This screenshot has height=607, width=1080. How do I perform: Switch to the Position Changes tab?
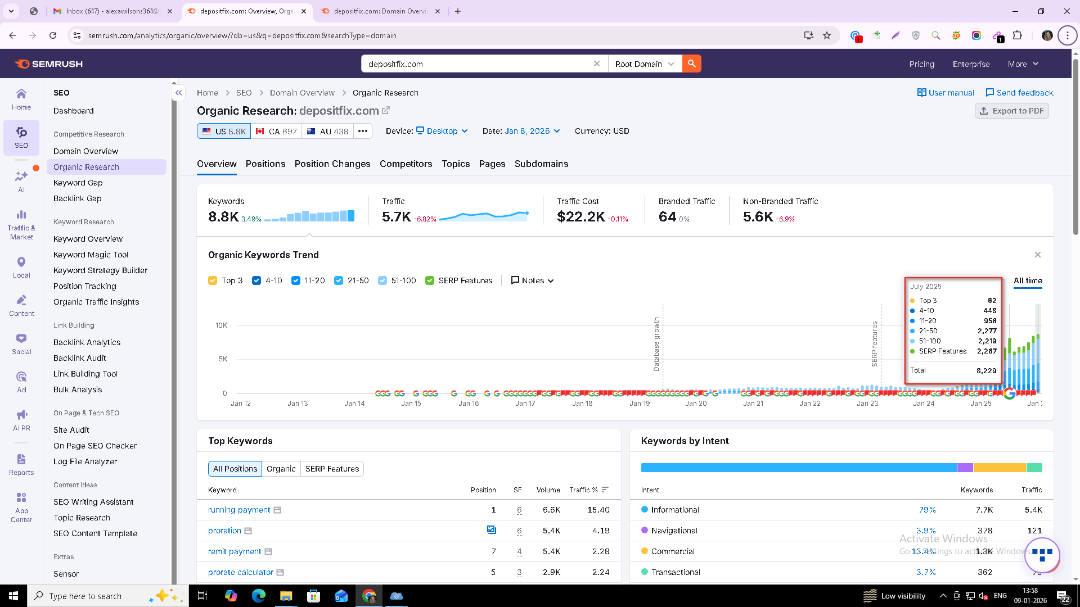tap(332, 164)
